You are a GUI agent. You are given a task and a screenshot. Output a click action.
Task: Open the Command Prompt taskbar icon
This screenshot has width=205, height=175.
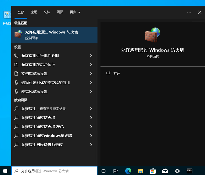tap(189, 171)
